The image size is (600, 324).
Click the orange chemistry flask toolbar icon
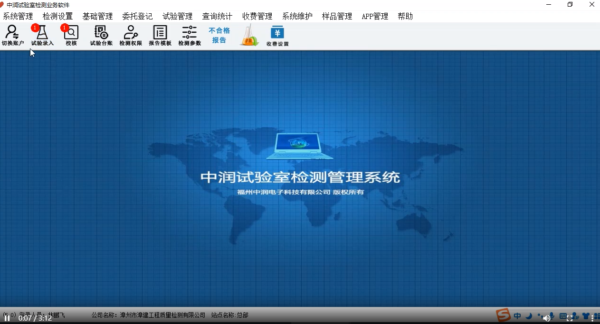pos(249,36)
